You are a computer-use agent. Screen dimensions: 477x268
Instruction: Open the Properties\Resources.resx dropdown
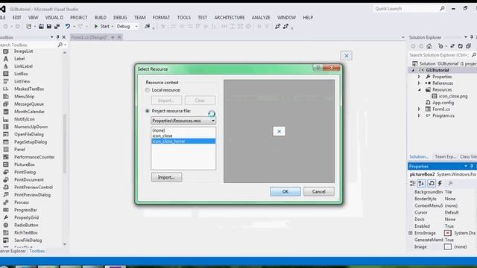tap(183, 121)
